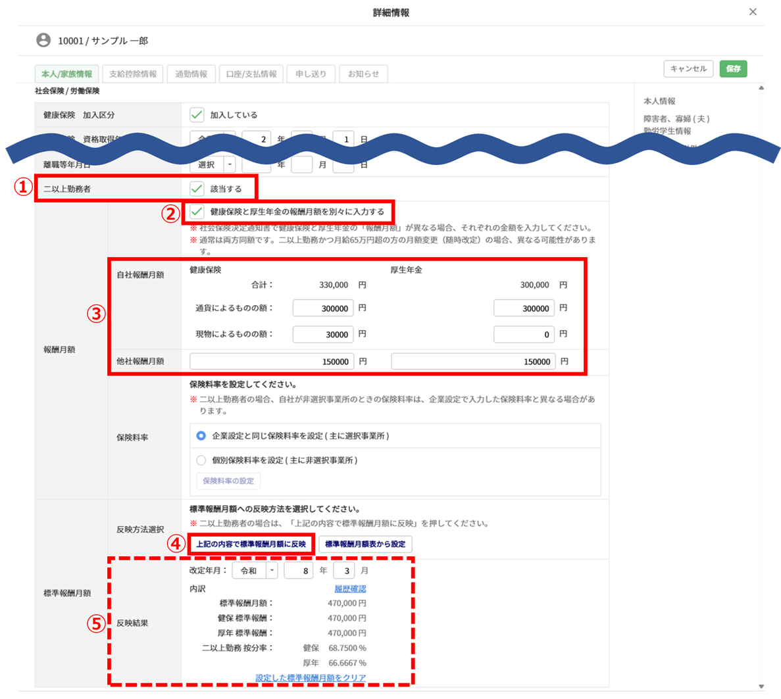Toggle 健康保険と厚生年金の報酬月額を別々に入力する checkbox

tap(197, 212)
